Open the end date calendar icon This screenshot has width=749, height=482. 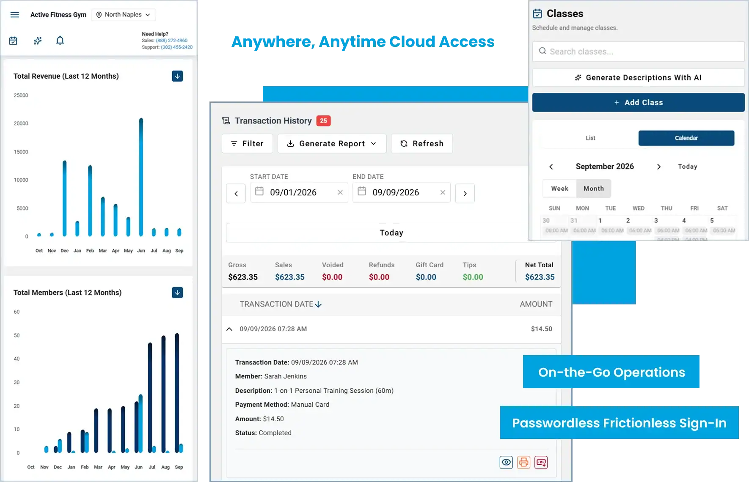tap(362, 192)
